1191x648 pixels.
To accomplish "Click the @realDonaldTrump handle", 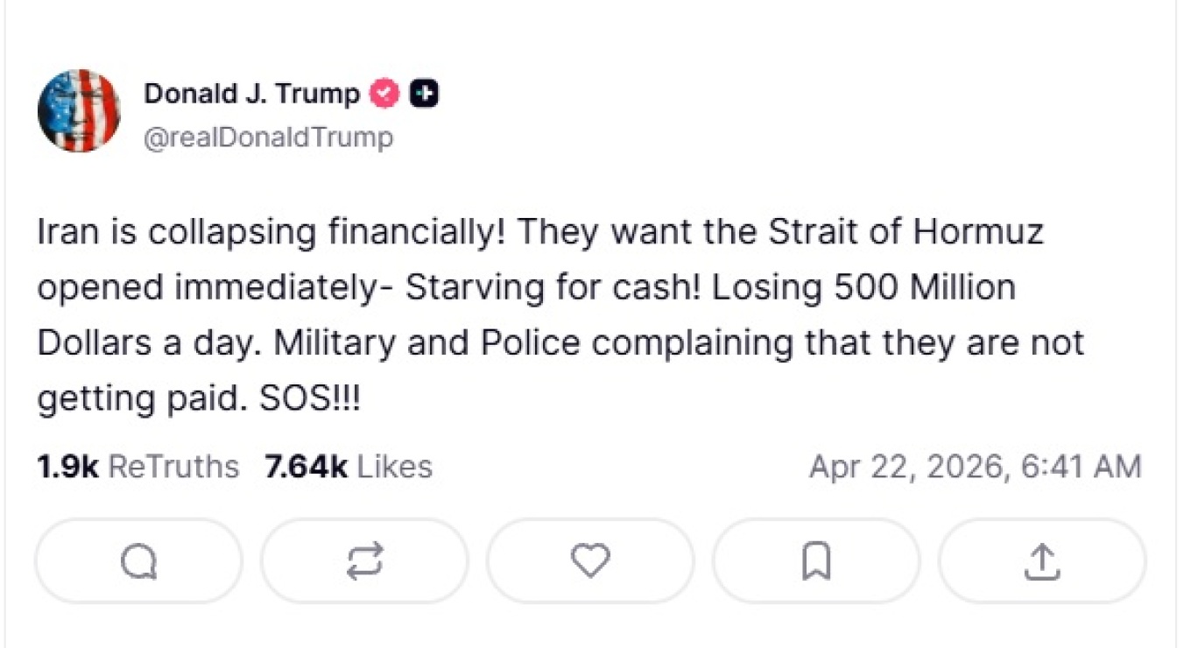I will 268,137.
